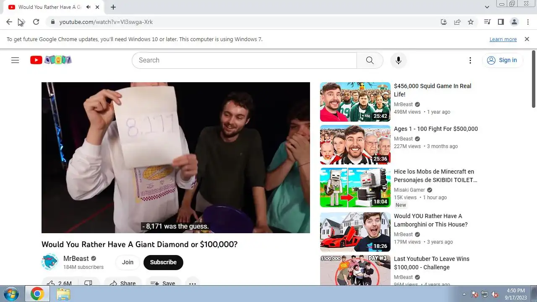Viewport: 537px width, 302px height.
Task: Subscribe to MrBeast
Action: tap(163, 262)
